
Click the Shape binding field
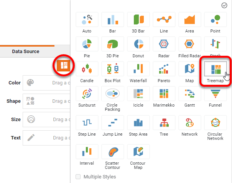pos(46,101)
